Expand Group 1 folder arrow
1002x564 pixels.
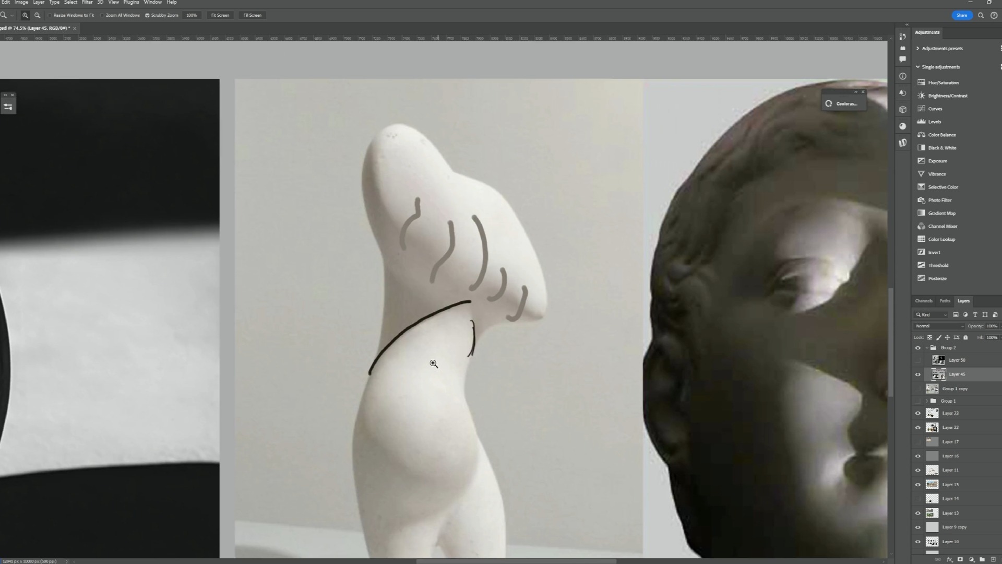coord(927,401)
